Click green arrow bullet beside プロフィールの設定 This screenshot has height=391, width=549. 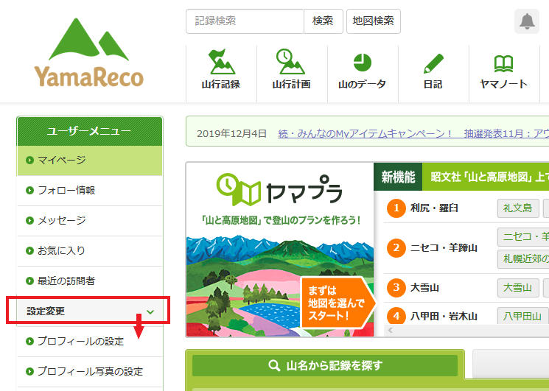coord(29,341)
